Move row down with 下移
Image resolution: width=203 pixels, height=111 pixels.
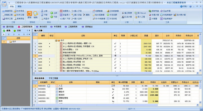click(x=44, y=15)
